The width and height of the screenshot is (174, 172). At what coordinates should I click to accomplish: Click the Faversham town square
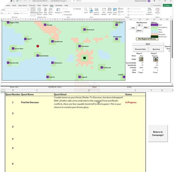80,46
